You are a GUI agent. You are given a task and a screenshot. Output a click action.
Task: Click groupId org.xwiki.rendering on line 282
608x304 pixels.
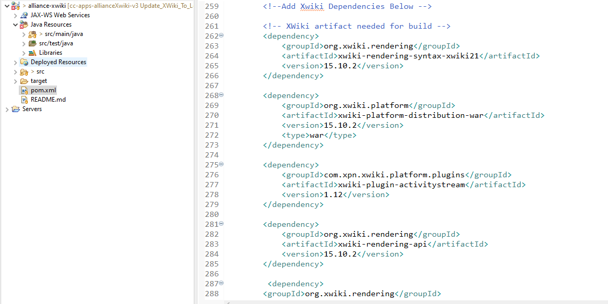click(368, 235)
